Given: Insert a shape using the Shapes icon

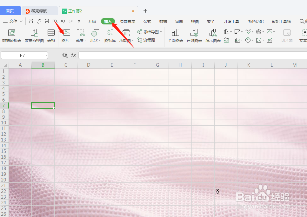Looking at the screenshot, I should (94, 33).
